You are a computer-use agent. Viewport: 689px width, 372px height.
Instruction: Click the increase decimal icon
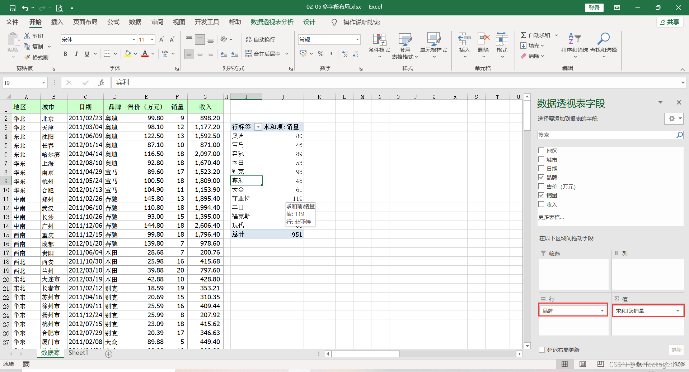click(x=345, y=54)
